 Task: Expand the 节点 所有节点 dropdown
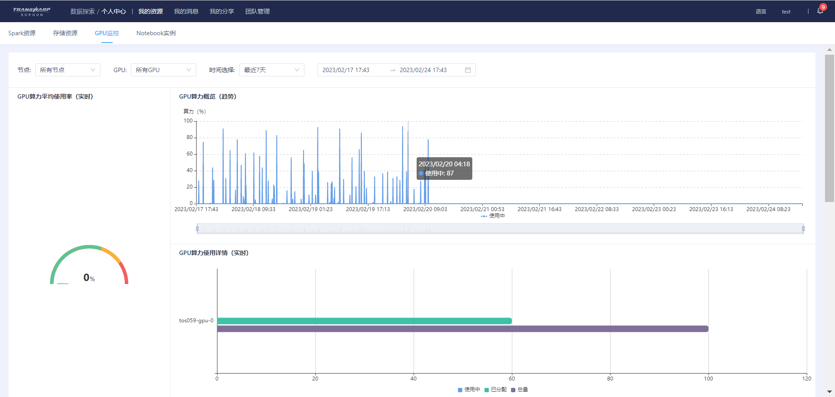coord(68,70)
